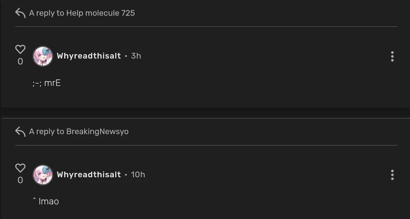Click the 'A reply to' label above the 3h comment
The height and width of the screenshot is (219, 410).
(x=47, y=13)
